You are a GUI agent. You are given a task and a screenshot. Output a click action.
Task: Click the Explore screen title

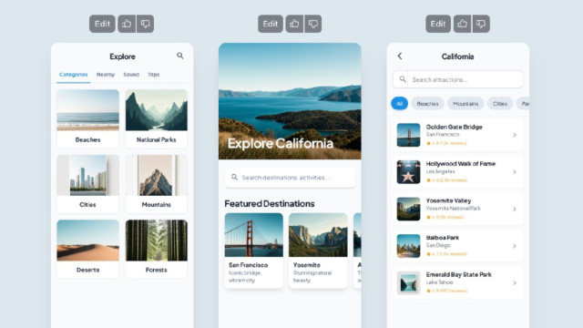(x=122, y=56)
